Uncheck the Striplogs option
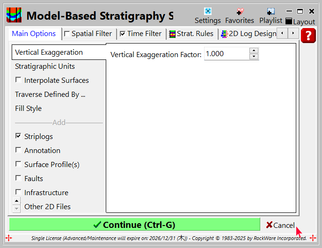 (x=18, y=136)
